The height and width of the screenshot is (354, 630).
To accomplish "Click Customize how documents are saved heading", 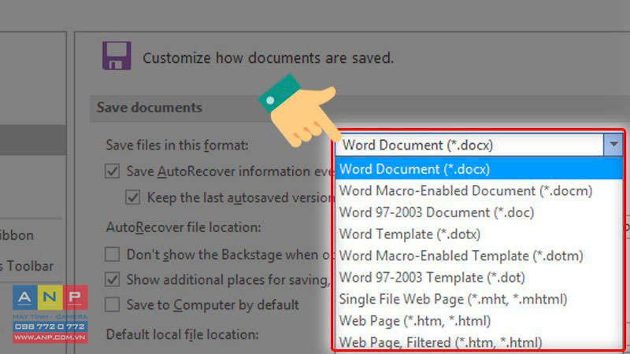I will click(x=268, y=57).
